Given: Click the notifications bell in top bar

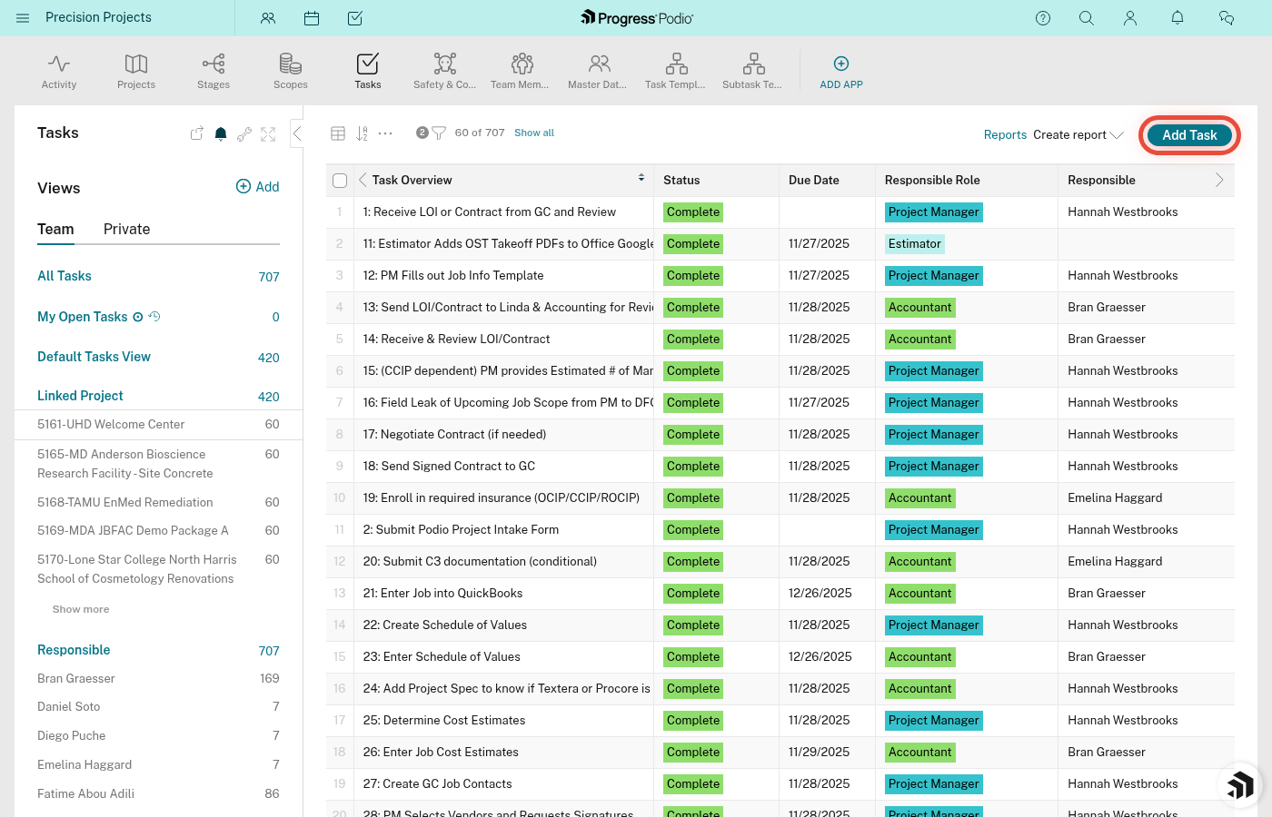Looking at the screenshot, I should coord(1178,18).
